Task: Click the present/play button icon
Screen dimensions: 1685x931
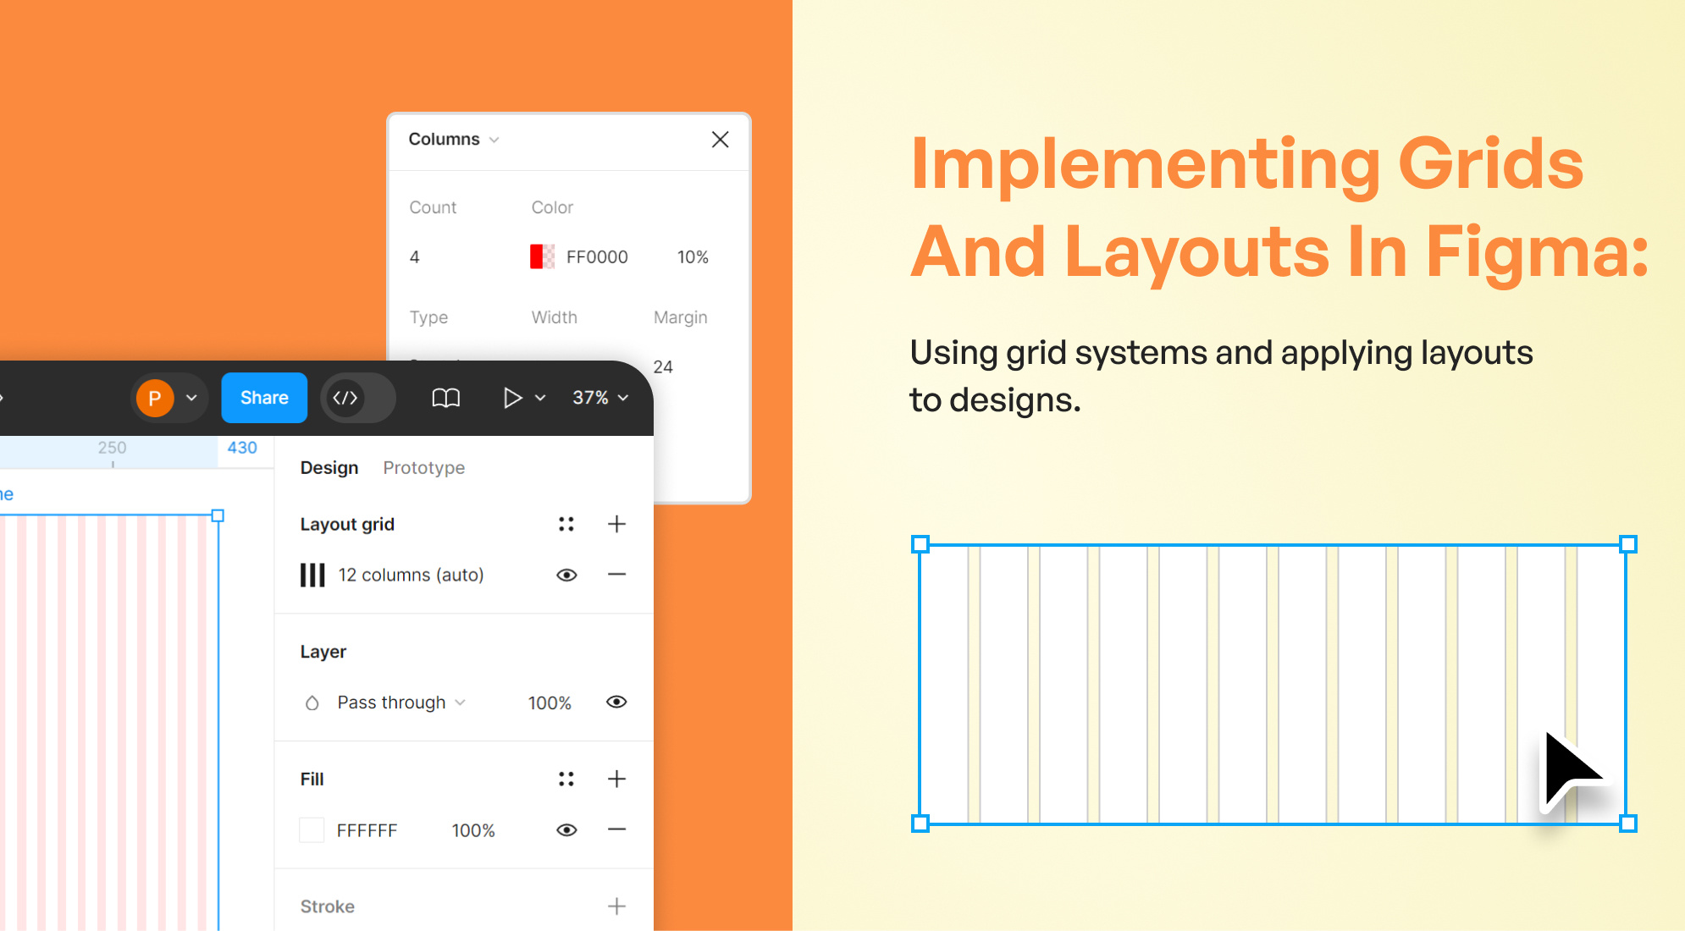Action: tap(511, 398)
